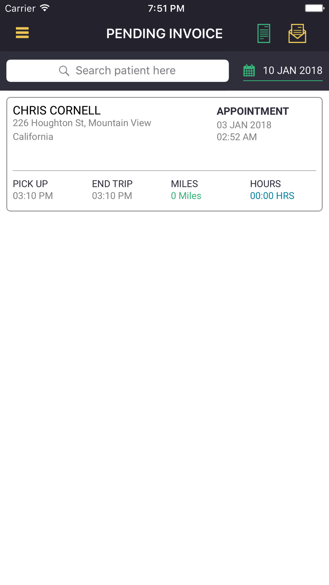Focus the Search patient here field
The image size is (329, 585).
[x=126, y=71]
